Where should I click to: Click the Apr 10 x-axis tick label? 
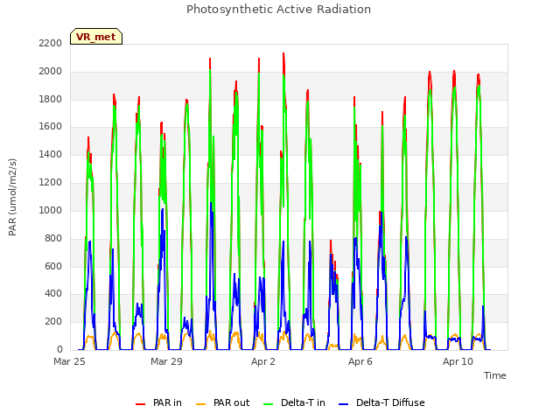pyautogui.click(x=458, y=361)
